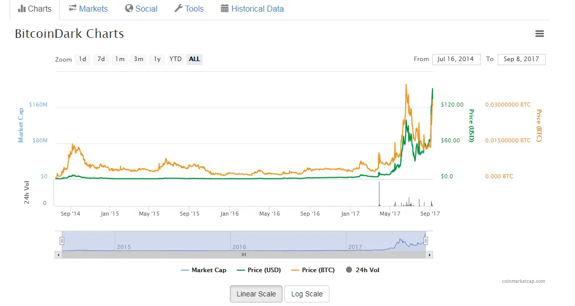575x306 pixels.
Task: Click the 2016 label in the navigator
Action: click(239, 247)
